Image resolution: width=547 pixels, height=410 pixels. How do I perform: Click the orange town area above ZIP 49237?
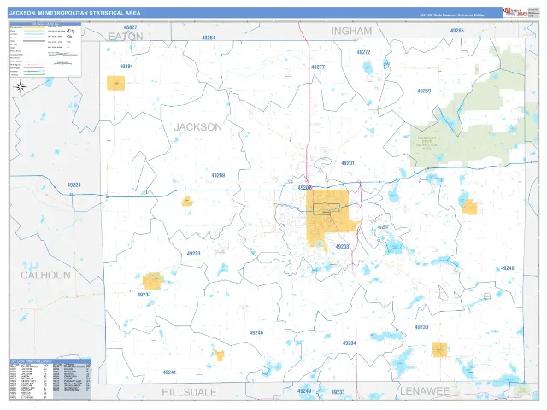pos(152,281)
